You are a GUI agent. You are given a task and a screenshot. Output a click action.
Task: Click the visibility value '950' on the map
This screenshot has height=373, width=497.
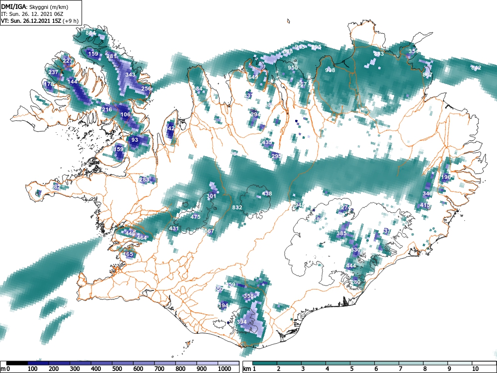click(293, 68)
